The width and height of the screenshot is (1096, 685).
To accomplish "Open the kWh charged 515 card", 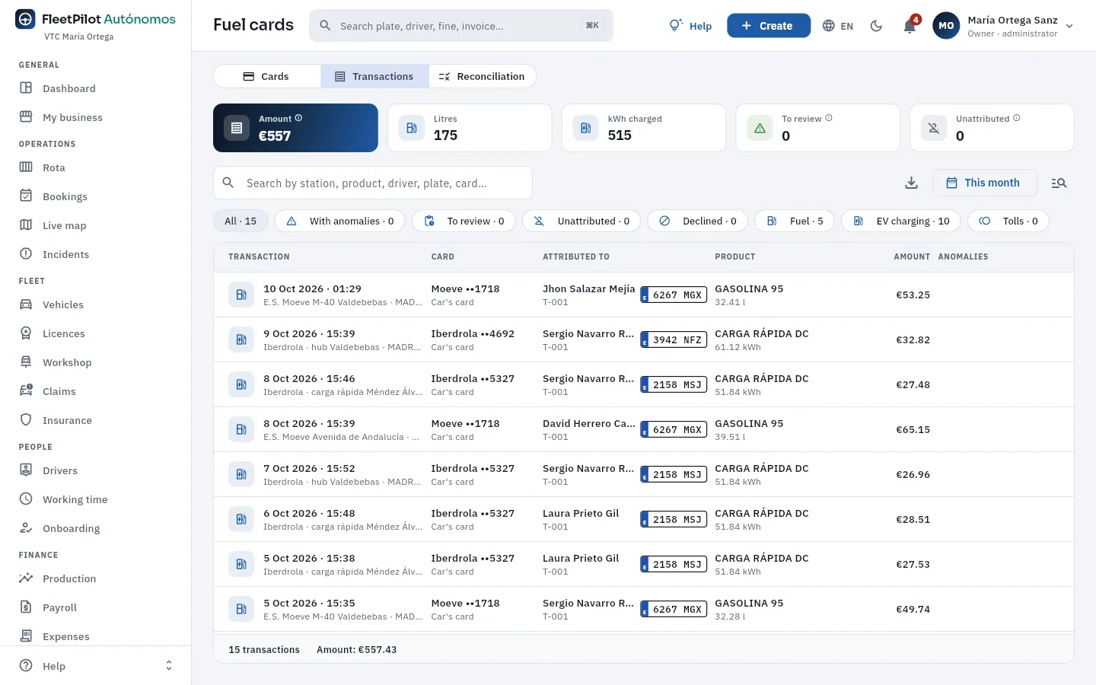I will tap(644, 128).
